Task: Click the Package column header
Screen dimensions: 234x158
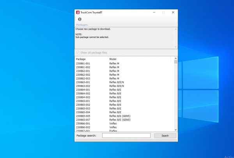Action: coord(91,59)
